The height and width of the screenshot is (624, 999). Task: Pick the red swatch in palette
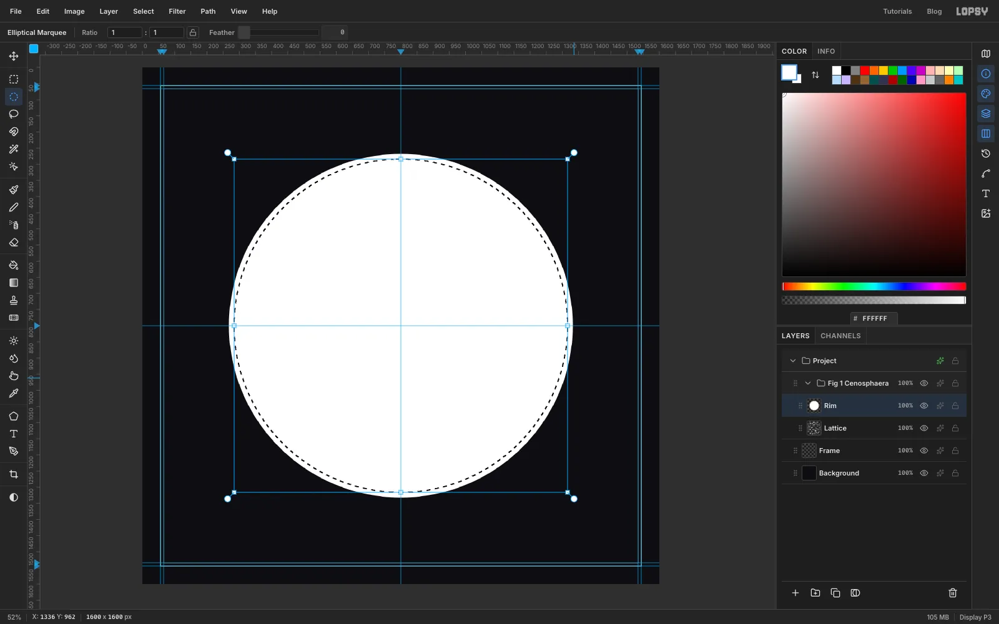click(865, 71)
